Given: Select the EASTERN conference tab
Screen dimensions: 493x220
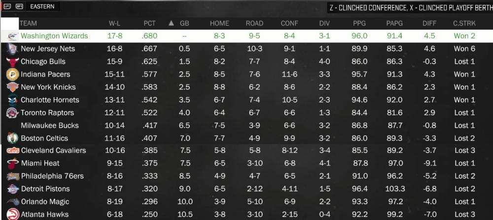Looking at the screenshot, I should click(x=42, y=6).
